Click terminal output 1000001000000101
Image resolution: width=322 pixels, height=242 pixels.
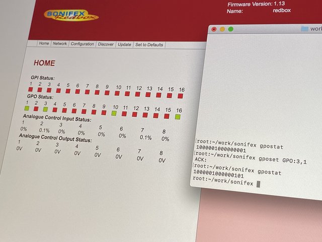[x=218, y=173]
